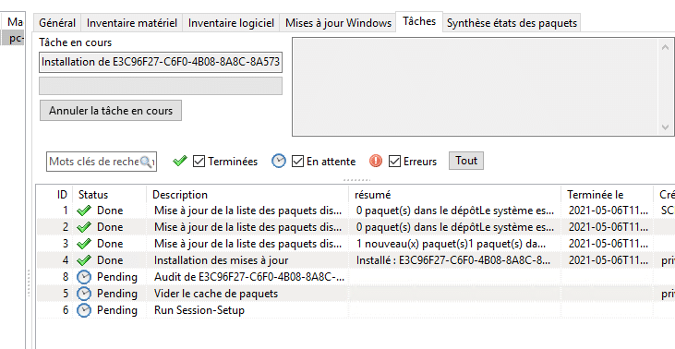Screen dimensions: 675x349
Task: Click Annuler la tâche en cours button
Action: click(111, 111)
